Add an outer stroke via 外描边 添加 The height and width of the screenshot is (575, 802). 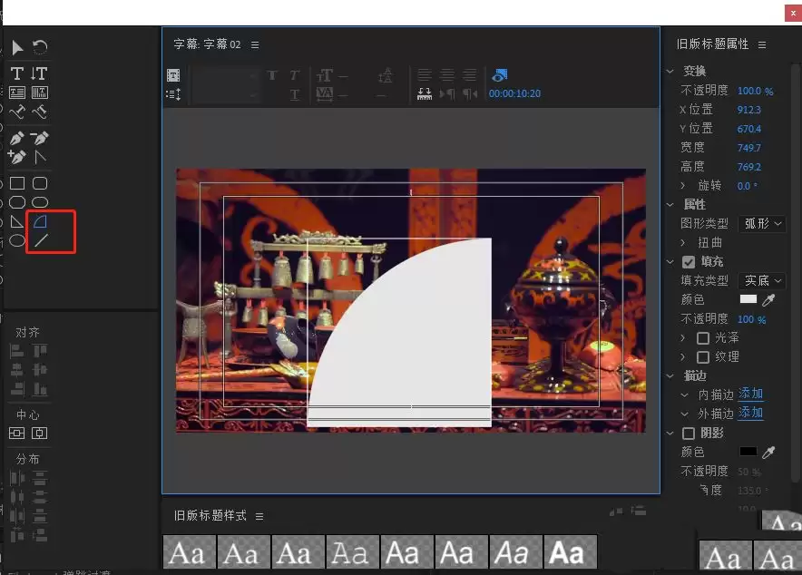tap(750, 413)
